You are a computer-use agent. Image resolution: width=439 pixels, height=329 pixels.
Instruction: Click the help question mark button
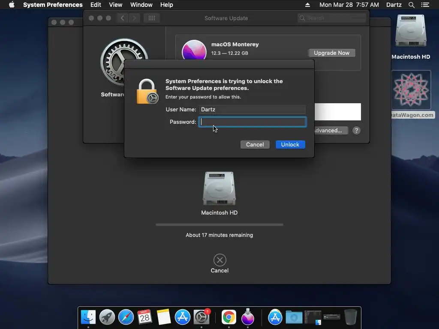click(356, 130)
